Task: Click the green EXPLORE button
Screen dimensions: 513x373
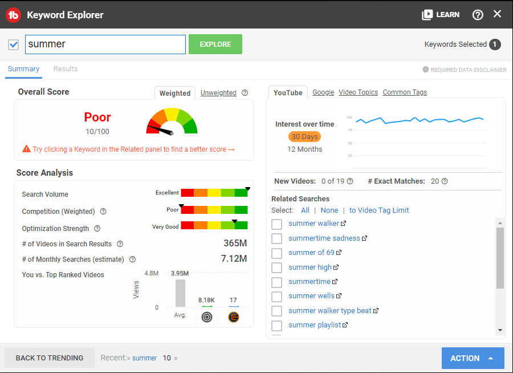Action: (215, 44)
